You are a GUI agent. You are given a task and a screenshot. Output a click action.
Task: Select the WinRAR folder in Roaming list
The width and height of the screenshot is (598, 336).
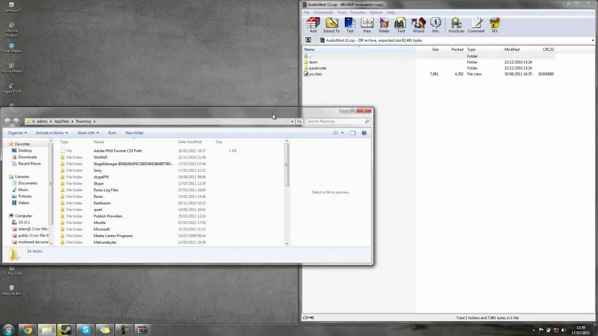coord(100,157)
